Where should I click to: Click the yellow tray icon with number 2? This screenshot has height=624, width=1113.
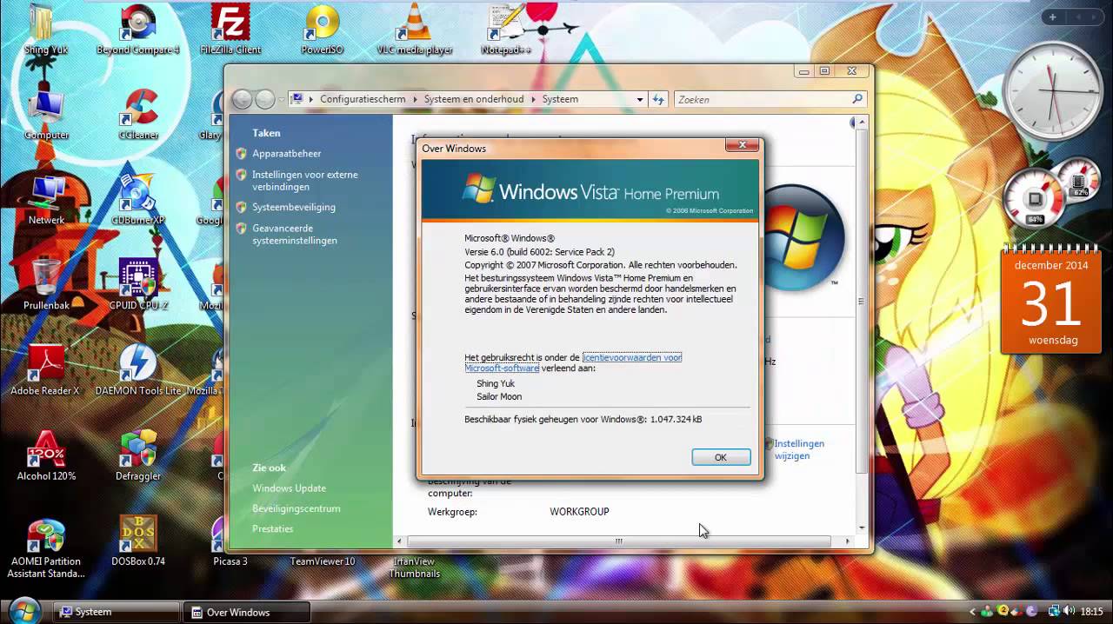pos(1003,611)
